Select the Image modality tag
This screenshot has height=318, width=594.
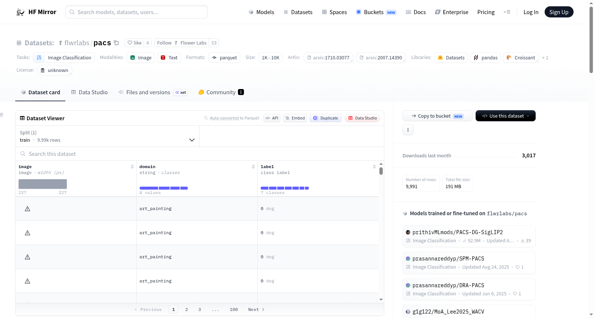click(141, 58)
